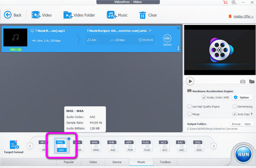Move file order with up-down arrows
Viewport: 256px width, 168px height.
tap(178, 48)
